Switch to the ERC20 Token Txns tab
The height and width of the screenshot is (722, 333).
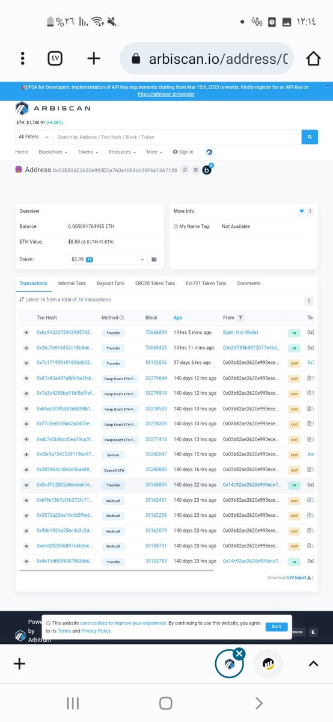click(155, 283)
